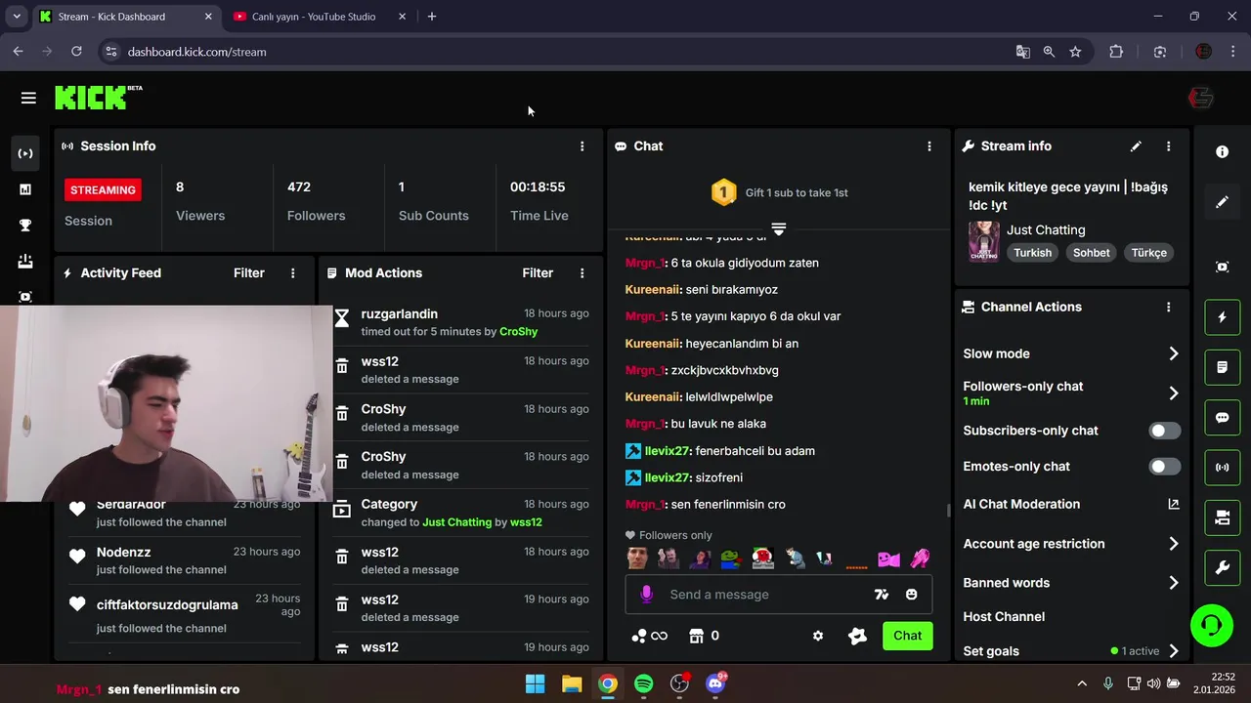Click the gift shop icon below chat

point(696,636)
